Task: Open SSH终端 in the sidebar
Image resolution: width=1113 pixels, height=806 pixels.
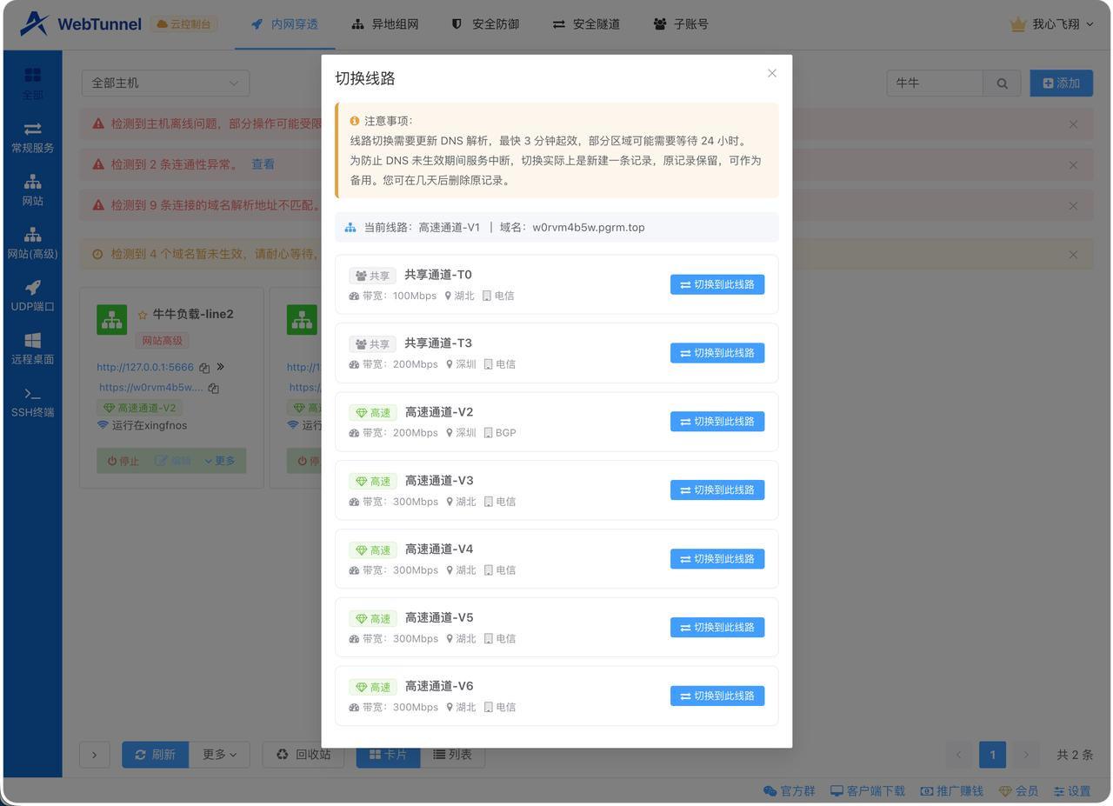Action: [32, 403]
